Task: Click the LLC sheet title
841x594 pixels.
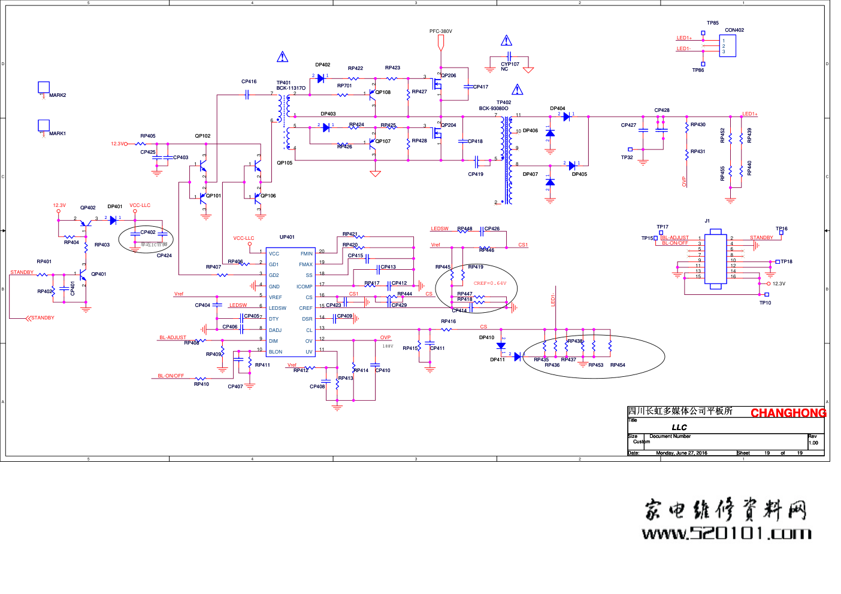Action: 679,427
